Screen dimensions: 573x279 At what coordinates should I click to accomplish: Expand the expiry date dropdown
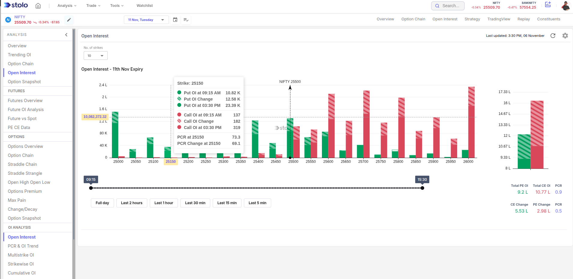pyautogui.click(x=146, y=20)
